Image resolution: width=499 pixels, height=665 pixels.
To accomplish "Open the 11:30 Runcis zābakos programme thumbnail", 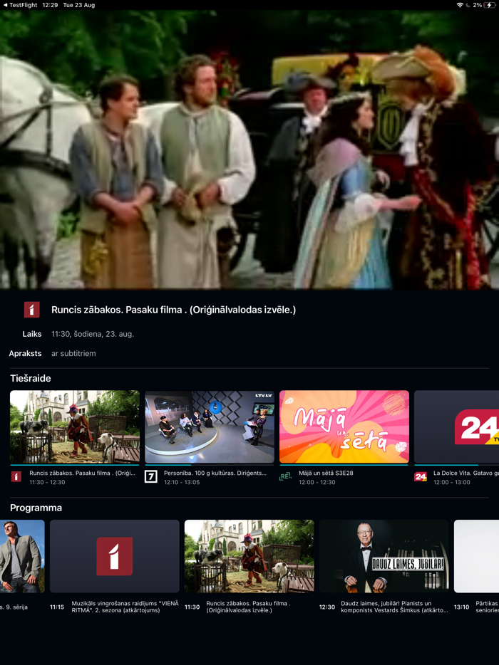I will click(249, 556).
